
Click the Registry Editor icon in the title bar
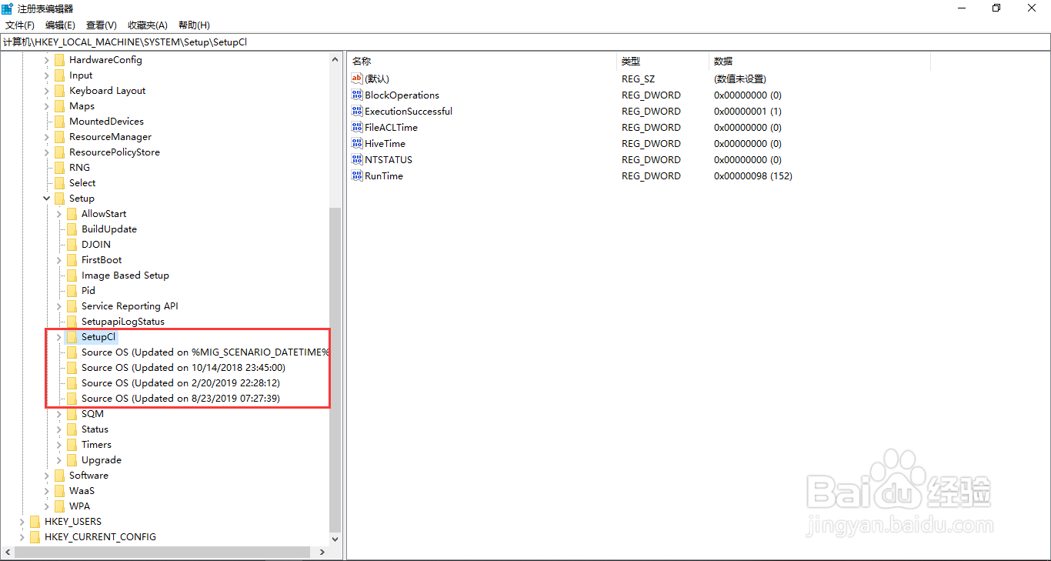[7, 7]
